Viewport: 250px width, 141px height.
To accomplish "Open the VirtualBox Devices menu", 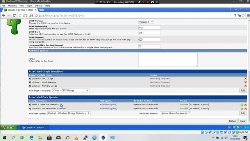I will pyautogui.click(x=39, y=5).
